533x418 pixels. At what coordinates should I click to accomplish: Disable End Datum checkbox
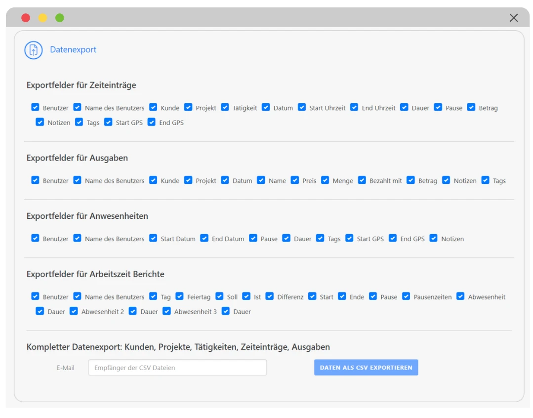click(x=205, y=238)
